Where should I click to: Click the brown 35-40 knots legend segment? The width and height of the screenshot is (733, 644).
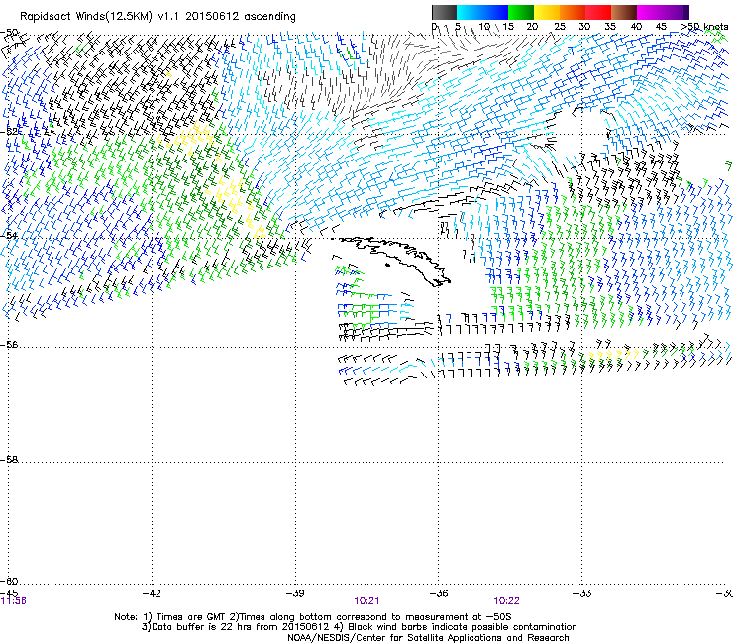624,12
